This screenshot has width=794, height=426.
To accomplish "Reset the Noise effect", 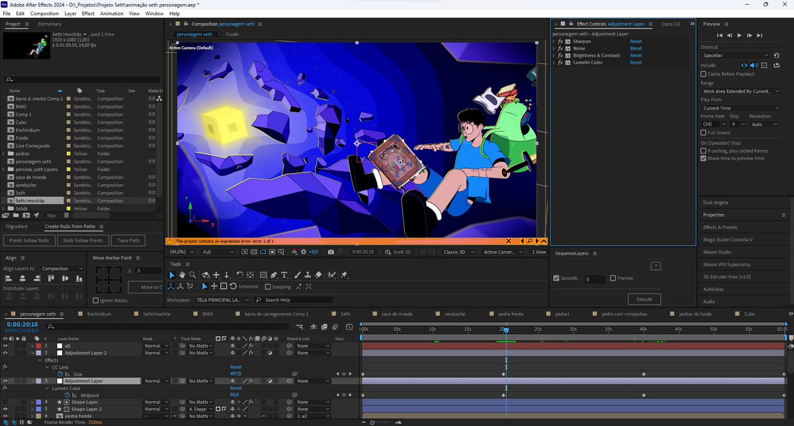I will pyautogui.click(x=635, y=48).
